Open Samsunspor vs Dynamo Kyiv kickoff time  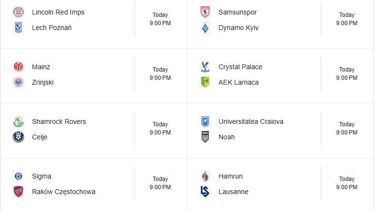coord(346,19)
